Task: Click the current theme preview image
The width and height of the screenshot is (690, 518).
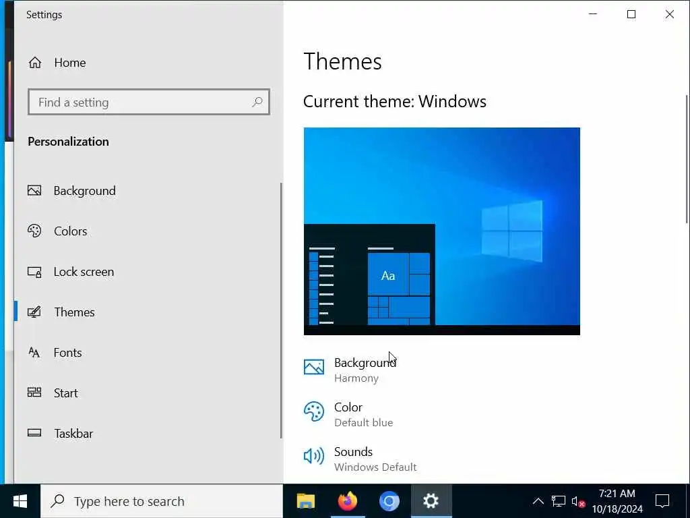Action: 442,231
